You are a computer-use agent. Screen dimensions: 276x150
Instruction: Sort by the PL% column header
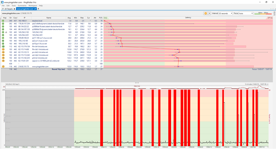101,18
